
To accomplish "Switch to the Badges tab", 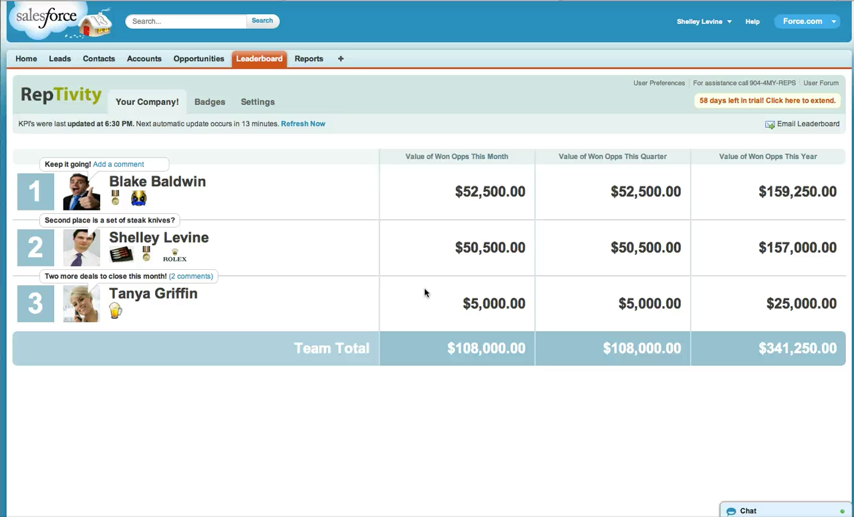I will pos(209,102).
